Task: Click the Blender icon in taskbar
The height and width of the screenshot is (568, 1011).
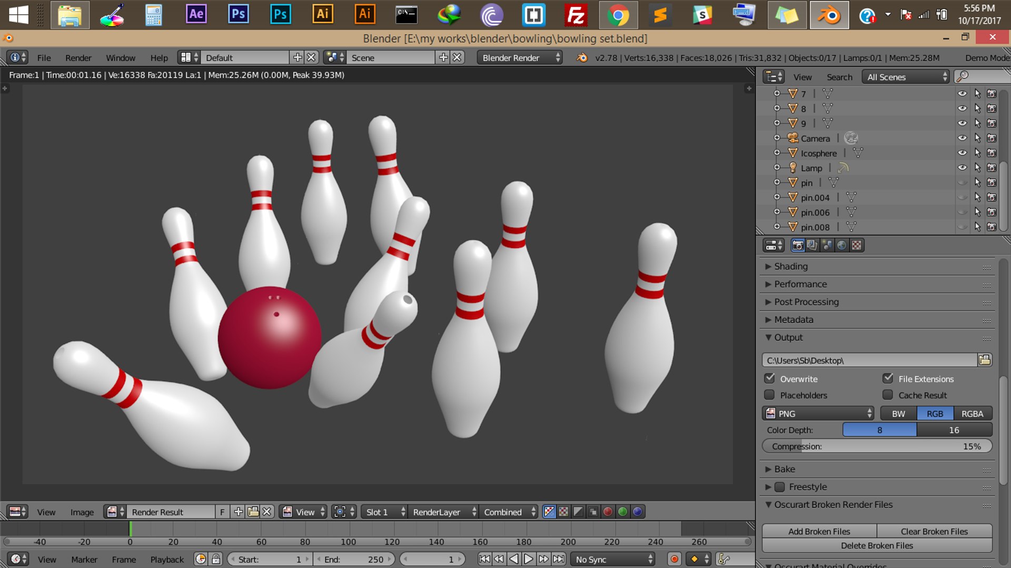Action: click(829, 15)
